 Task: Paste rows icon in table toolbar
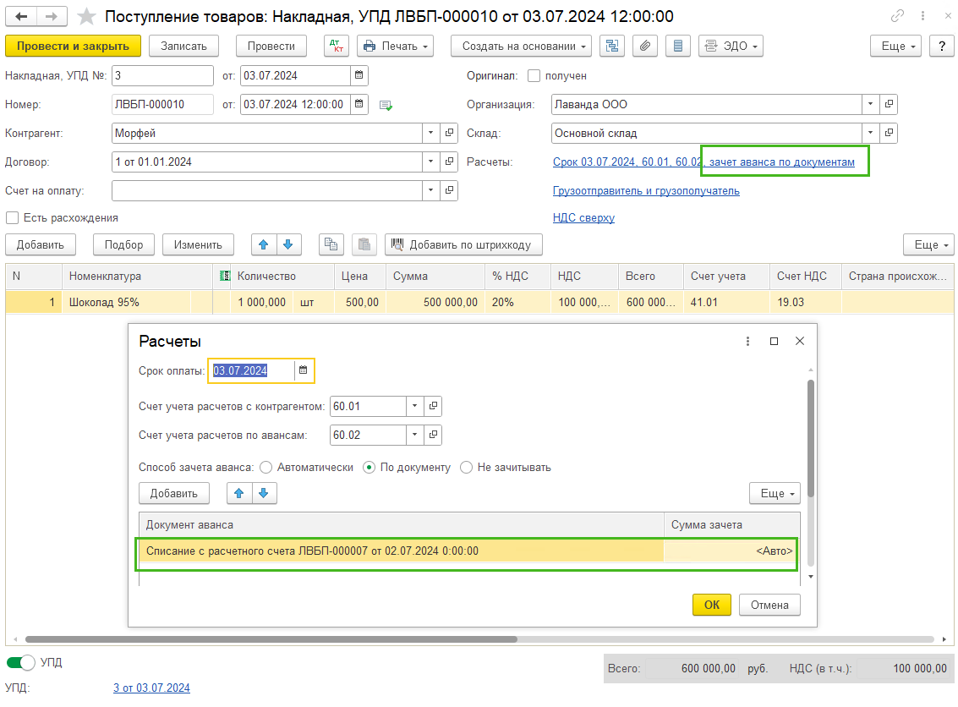pos(364,244)
